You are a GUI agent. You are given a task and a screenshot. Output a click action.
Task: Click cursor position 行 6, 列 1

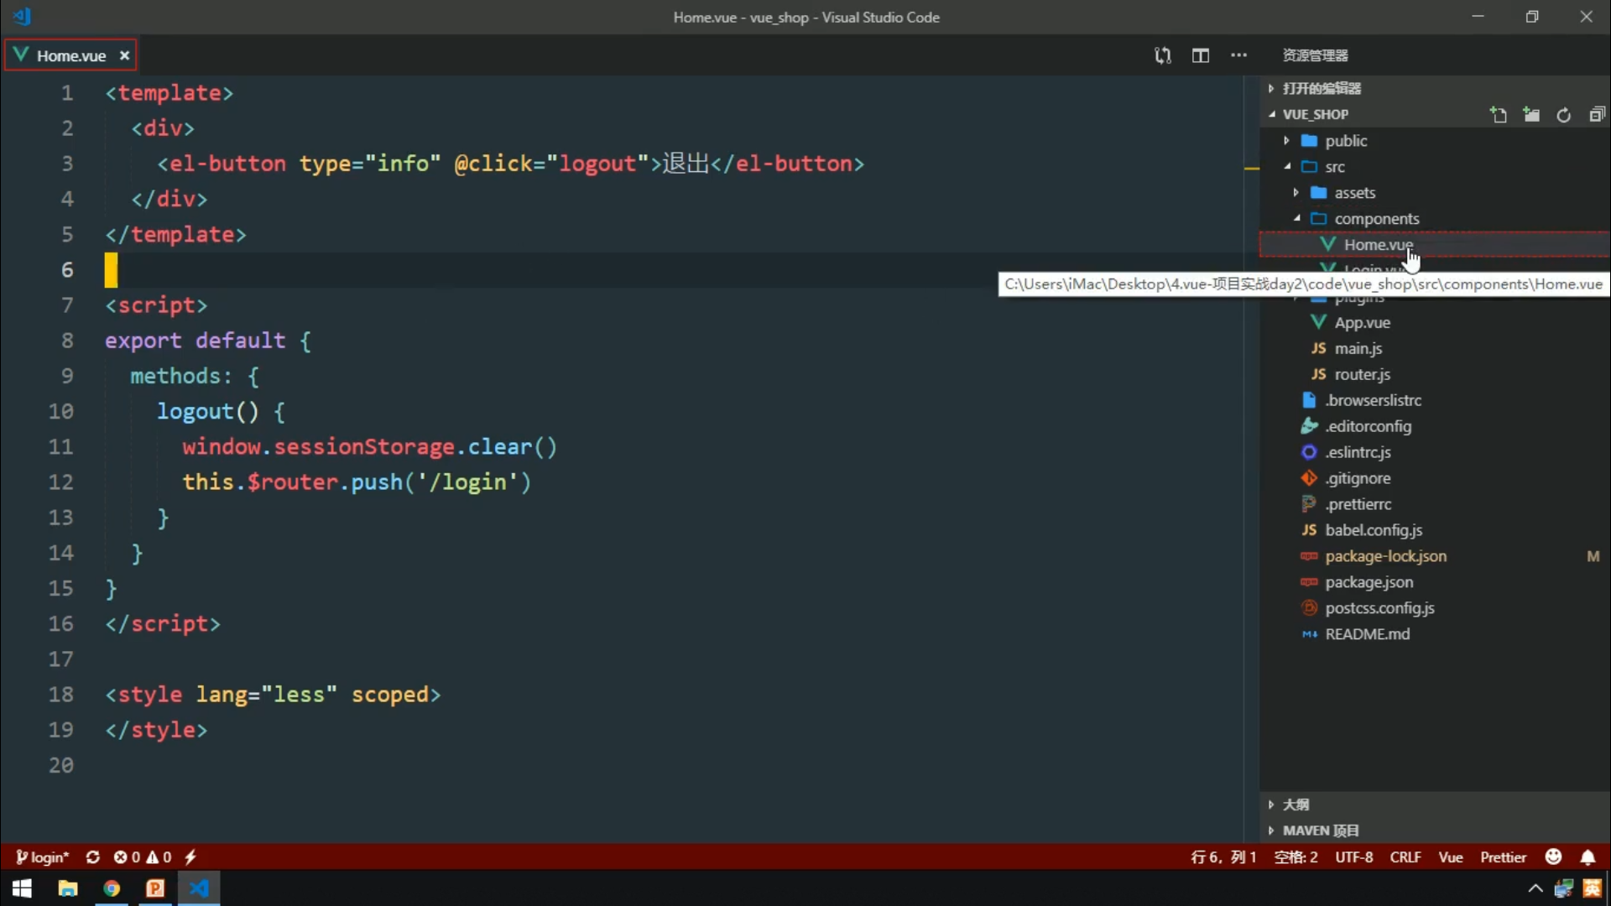(x=1223, y=857)
